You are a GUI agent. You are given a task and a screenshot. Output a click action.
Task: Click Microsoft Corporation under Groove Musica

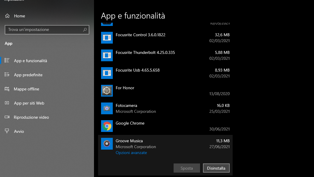pos(136,147)
